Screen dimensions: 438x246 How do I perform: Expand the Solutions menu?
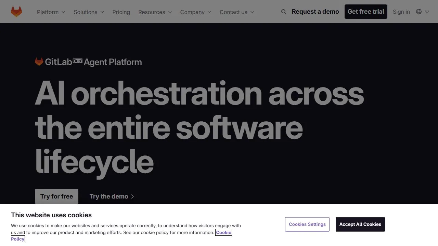pyautogui.click(x=89, y=12)
